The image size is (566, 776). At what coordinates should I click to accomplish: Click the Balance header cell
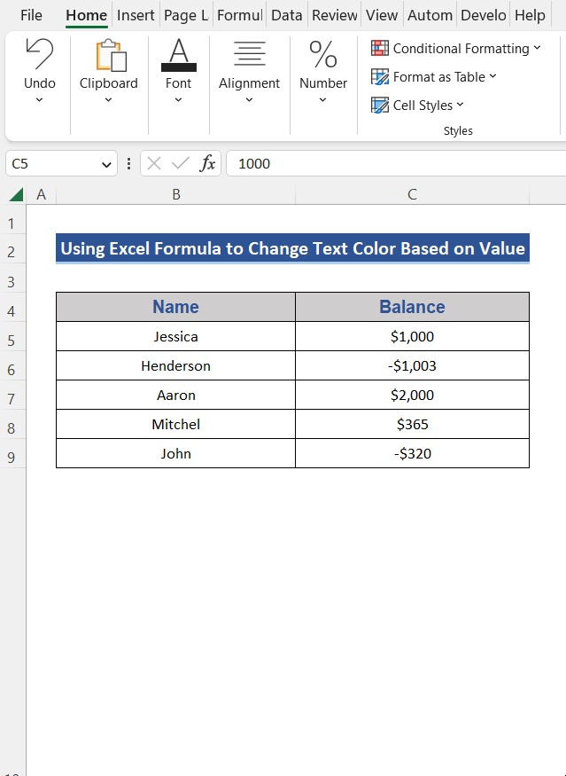coord(412,307)
